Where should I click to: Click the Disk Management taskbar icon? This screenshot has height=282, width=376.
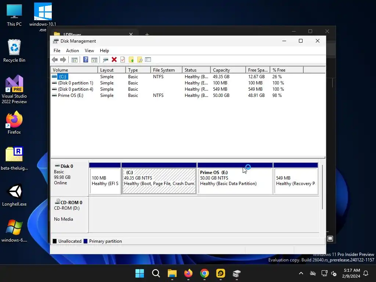tap(237, 273)
